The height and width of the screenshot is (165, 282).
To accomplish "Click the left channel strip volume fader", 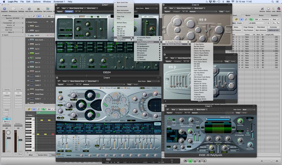I will click(x=8, y=138).
